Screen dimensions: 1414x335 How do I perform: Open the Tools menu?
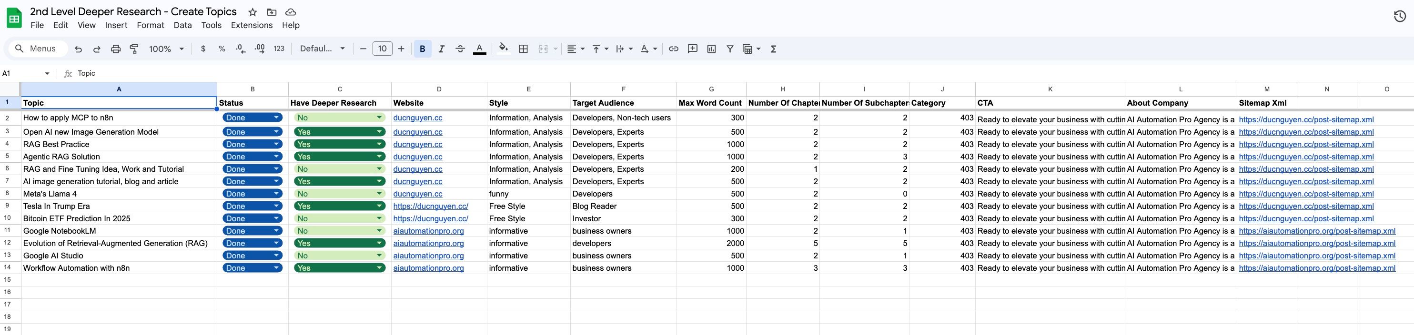212,25
